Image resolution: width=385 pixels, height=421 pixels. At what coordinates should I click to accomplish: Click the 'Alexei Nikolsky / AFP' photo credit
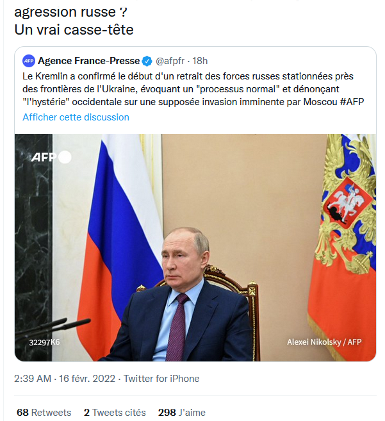click(324, 342)
